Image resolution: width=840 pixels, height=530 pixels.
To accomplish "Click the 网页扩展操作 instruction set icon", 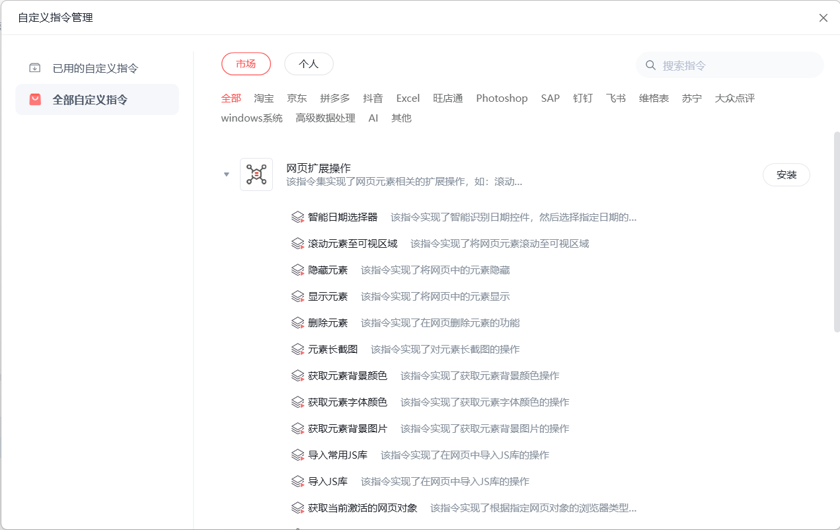I will 256,174.
